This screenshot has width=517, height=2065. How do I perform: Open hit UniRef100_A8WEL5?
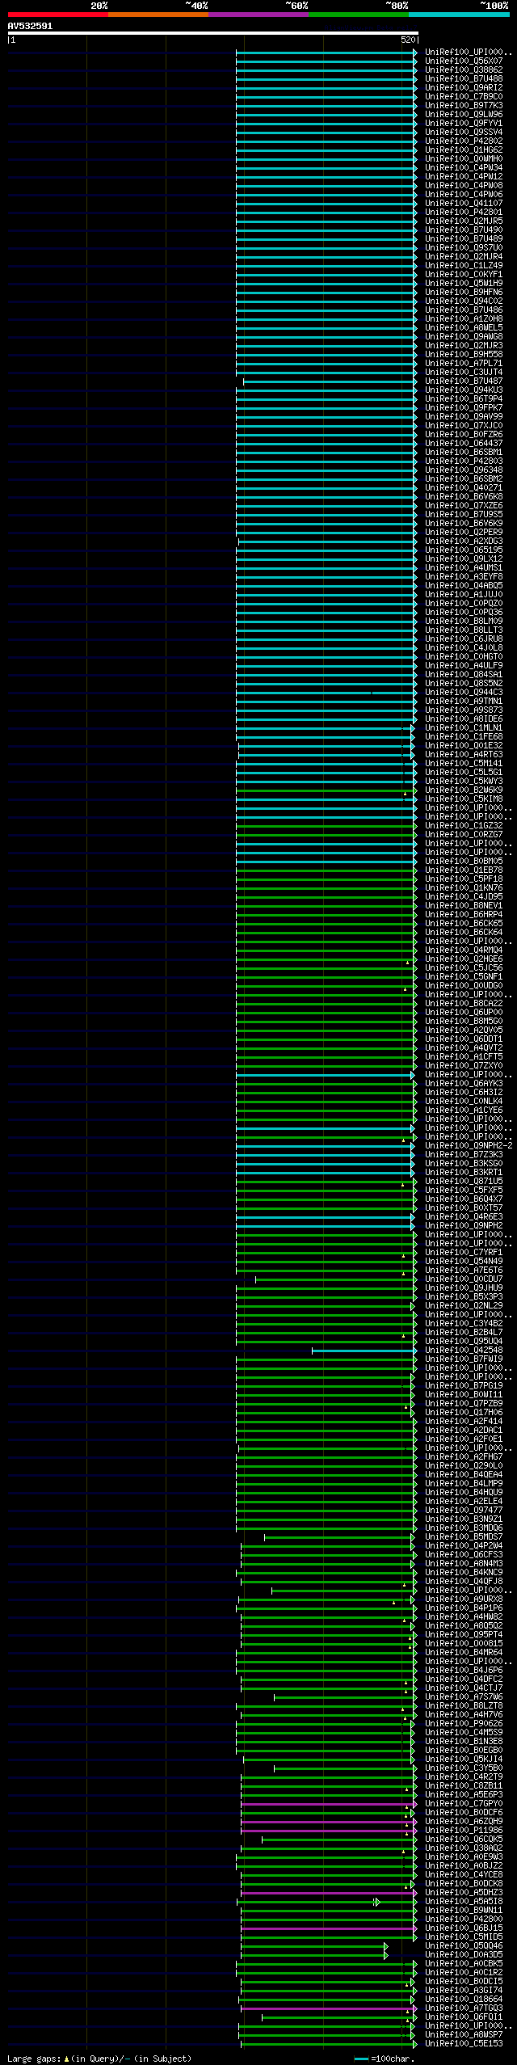pos(464,328)
